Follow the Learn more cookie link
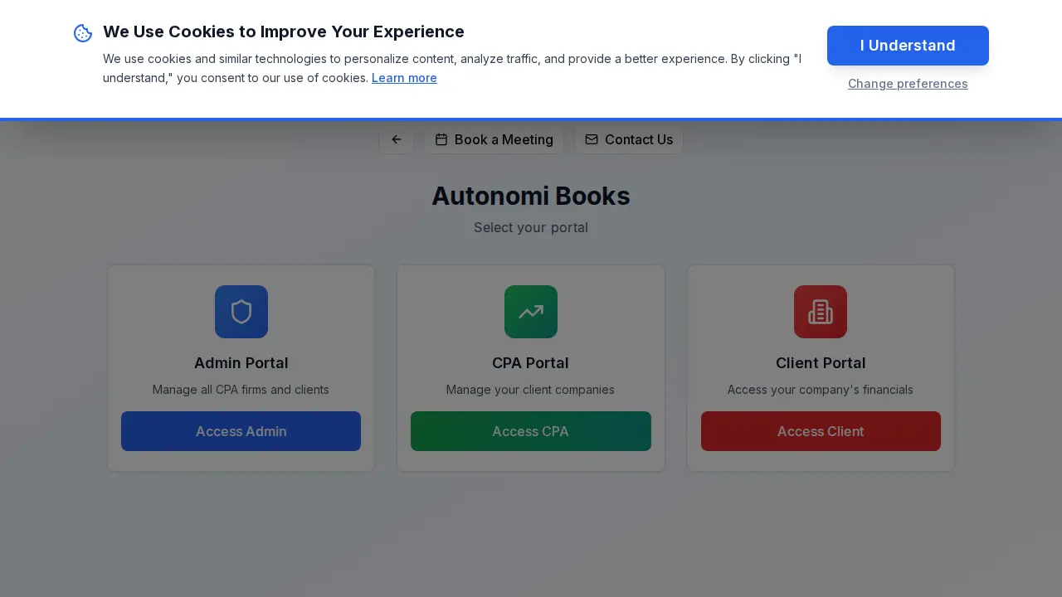This screenshot has width=1062, height=597. pyautogui.click(x=404, y=78)
